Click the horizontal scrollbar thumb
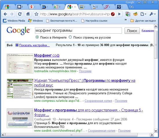Viewport: 159px width, 138px height. [x=71, y=135]
